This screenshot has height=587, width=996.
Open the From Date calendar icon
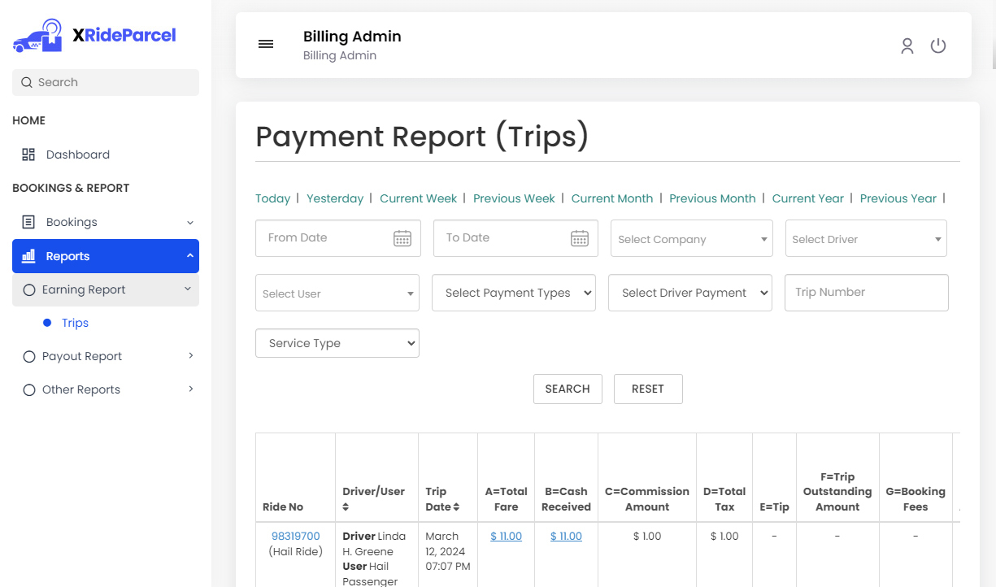click(x=402, y=238)
